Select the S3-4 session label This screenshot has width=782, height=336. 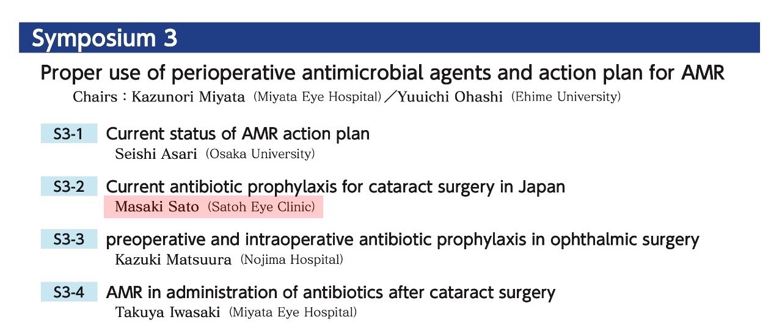click(69, 293)
